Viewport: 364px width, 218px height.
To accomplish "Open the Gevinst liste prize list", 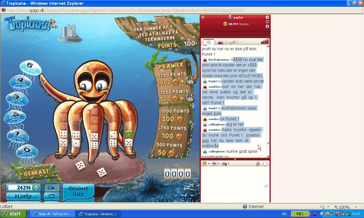I will 78,191.
